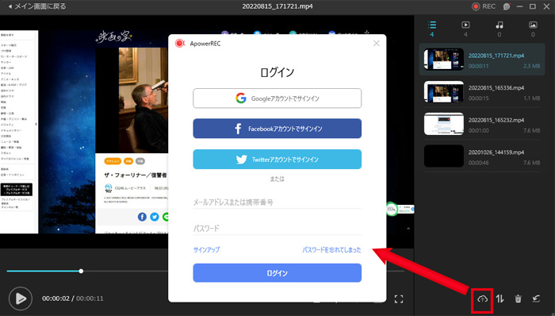Start recording with the REC button
This screenshot has height=316, width=555.
point(484,6)
